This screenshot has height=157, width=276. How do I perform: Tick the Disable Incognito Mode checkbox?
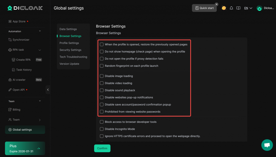coord(102,129)
